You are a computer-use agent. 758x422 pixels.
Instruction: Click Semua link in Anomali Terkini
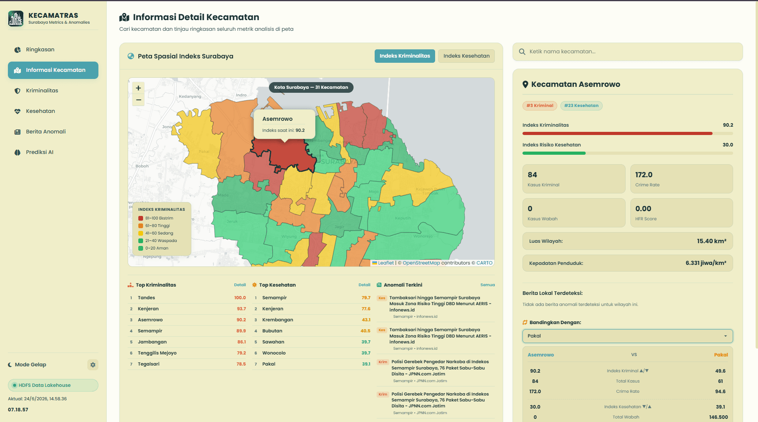487,285
